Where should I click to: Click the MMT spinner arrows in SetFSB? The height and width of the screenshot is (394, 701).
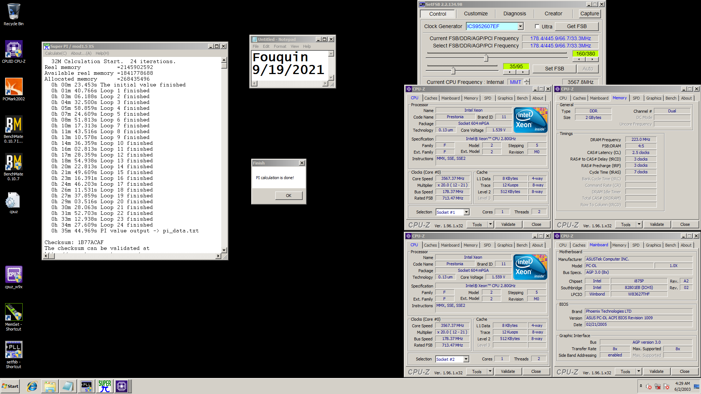526,82
